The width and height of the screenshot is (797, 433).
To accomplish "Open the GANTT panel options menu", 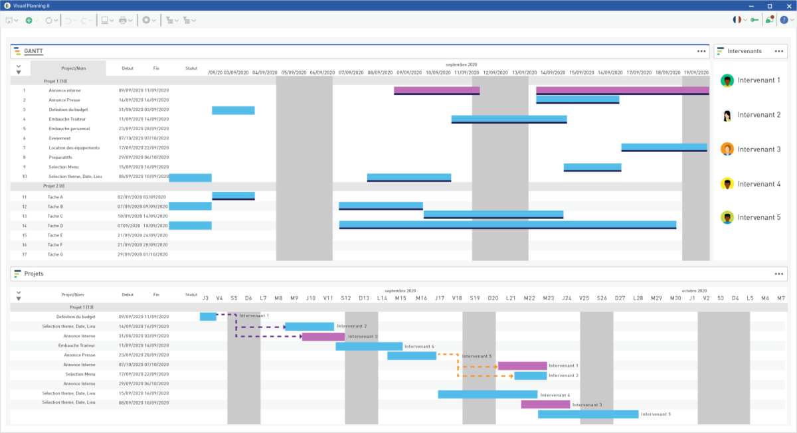I will (701, 50).
